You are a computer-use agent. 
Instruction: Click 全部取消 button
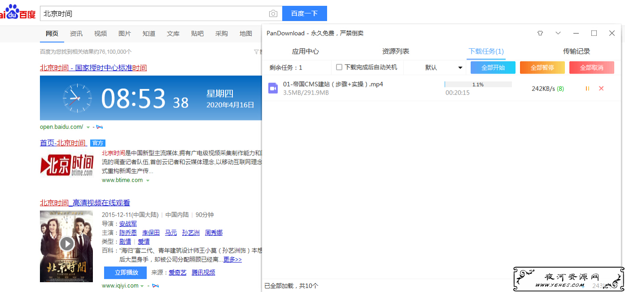[x=592, y=68]
